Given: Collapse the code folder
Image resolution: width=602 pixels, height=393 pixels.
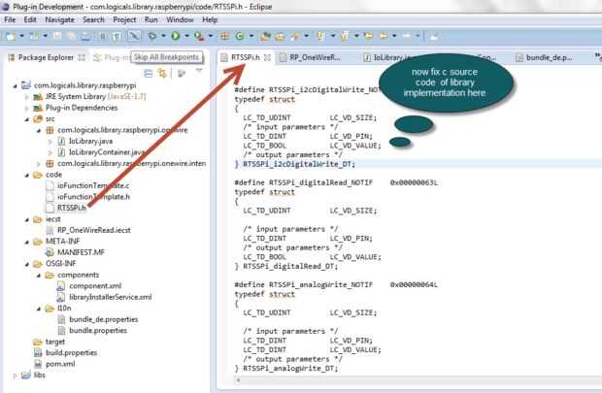Looking at the screenshot, I should (x=26, y=175).
